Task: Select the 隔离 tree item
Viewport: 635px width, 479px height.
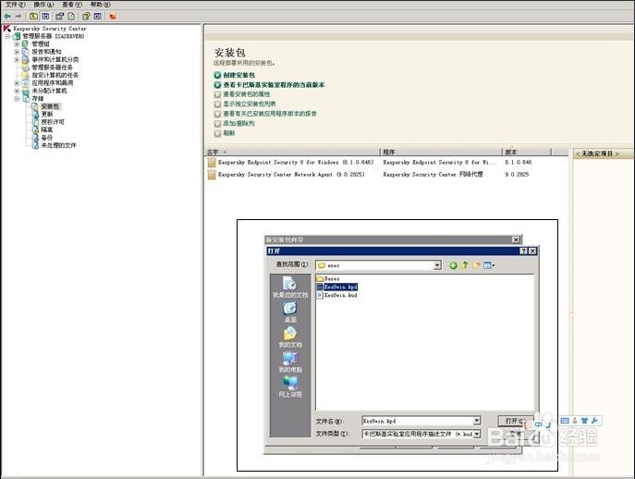Action: [x=47, y=129]
